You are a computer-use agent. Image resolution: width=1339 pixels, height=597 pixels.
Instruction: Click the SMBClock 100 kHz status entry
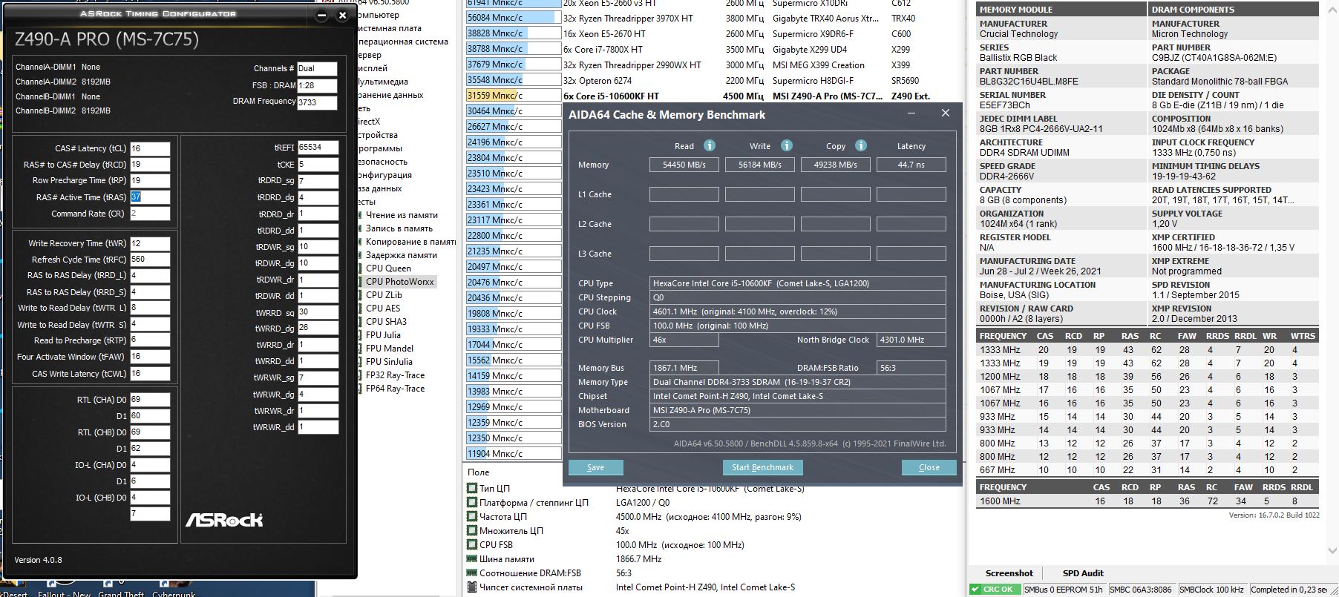coord(1211,590)
